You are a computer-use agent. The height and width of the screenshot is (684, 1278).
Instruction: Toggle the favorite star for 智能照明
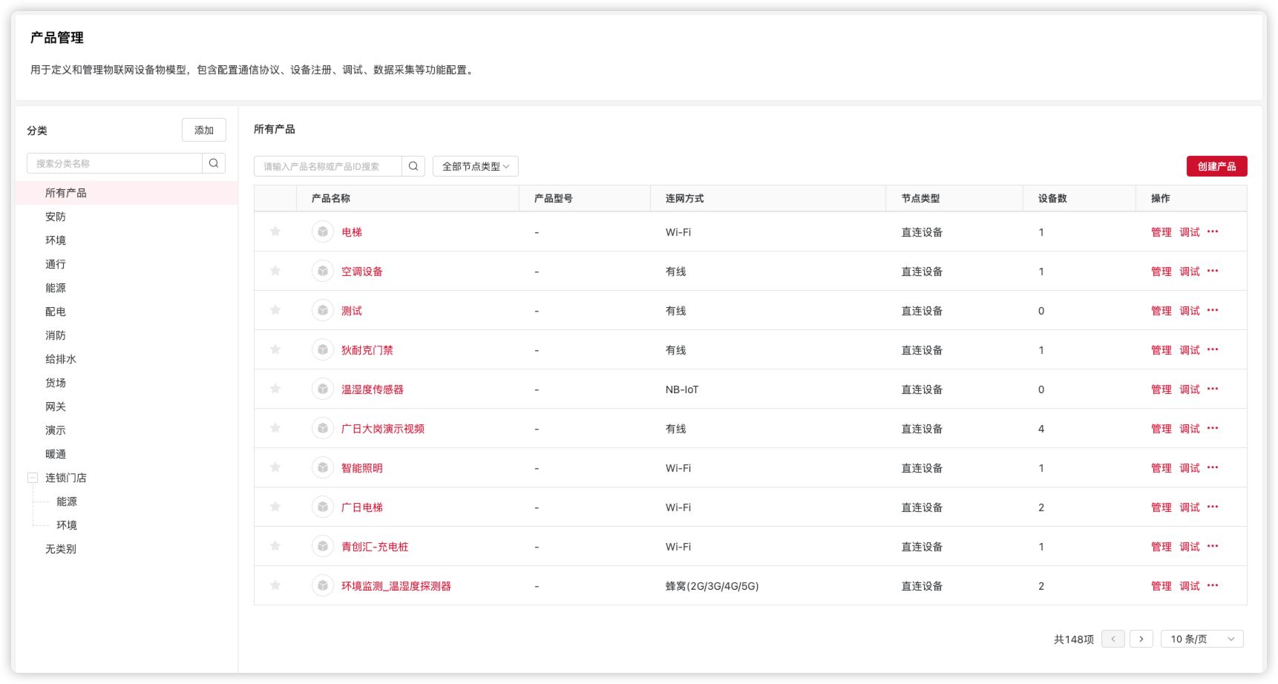275,467
